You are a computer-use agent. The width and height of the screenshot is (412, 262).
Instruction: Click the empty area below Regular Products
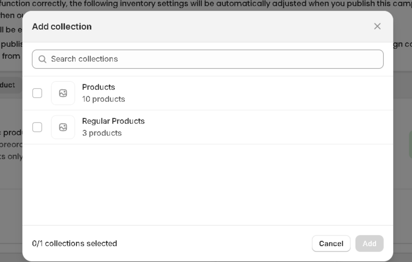(x=208, y=184)
